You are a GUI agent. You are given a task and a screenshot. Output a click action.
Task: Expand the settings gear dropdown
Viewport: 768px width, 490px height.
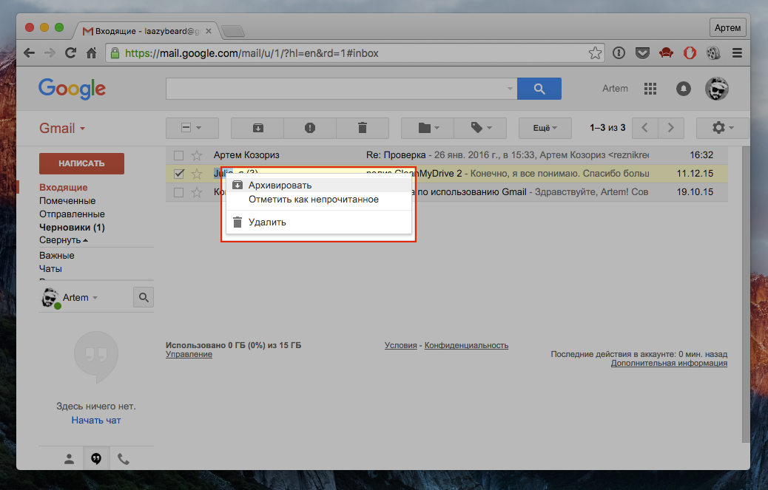click(722, 128)
